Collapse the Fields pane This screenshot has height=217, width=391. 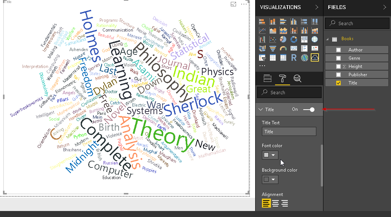coord(385,7)
